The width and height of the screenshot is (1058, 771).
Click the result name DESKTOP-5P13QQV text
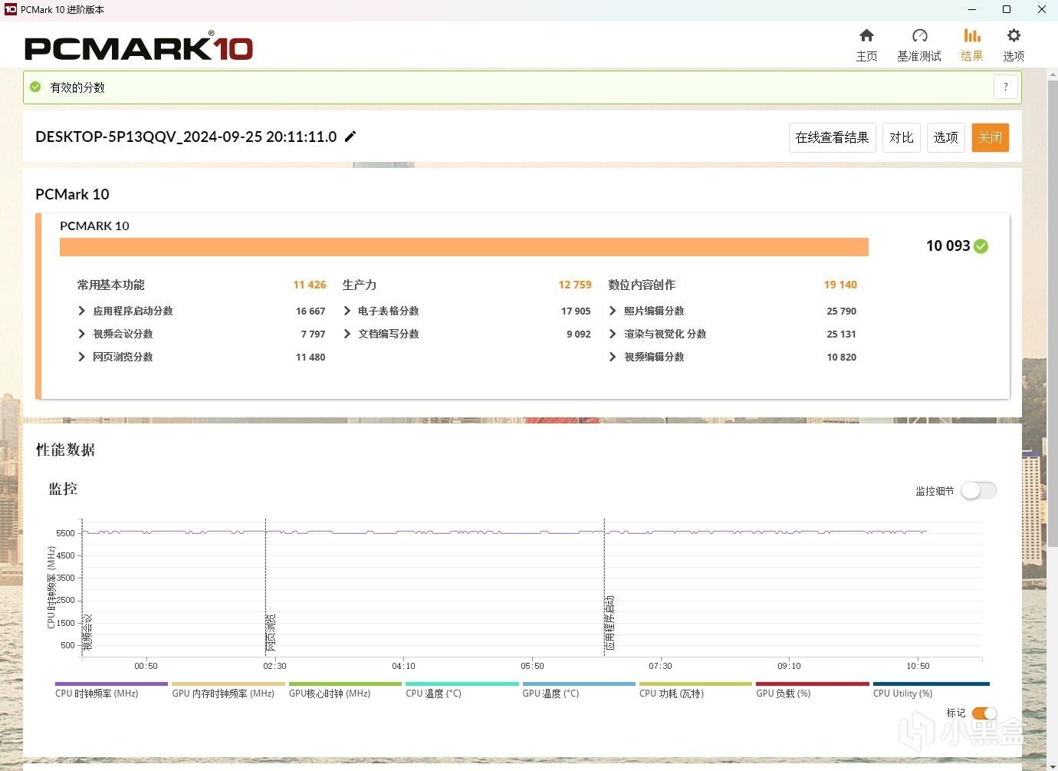click(186, 137)
